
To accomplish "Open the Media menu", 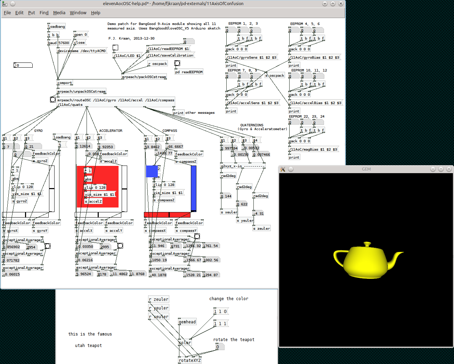I will tap(59, 12).
